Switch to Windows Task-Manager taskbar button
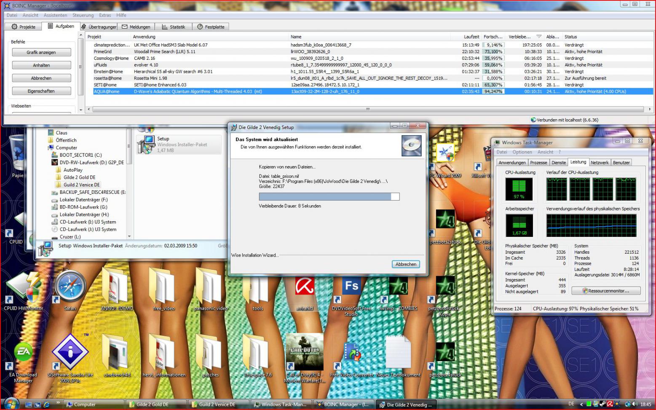Screen dimensions: 656x410 [281, 405]
